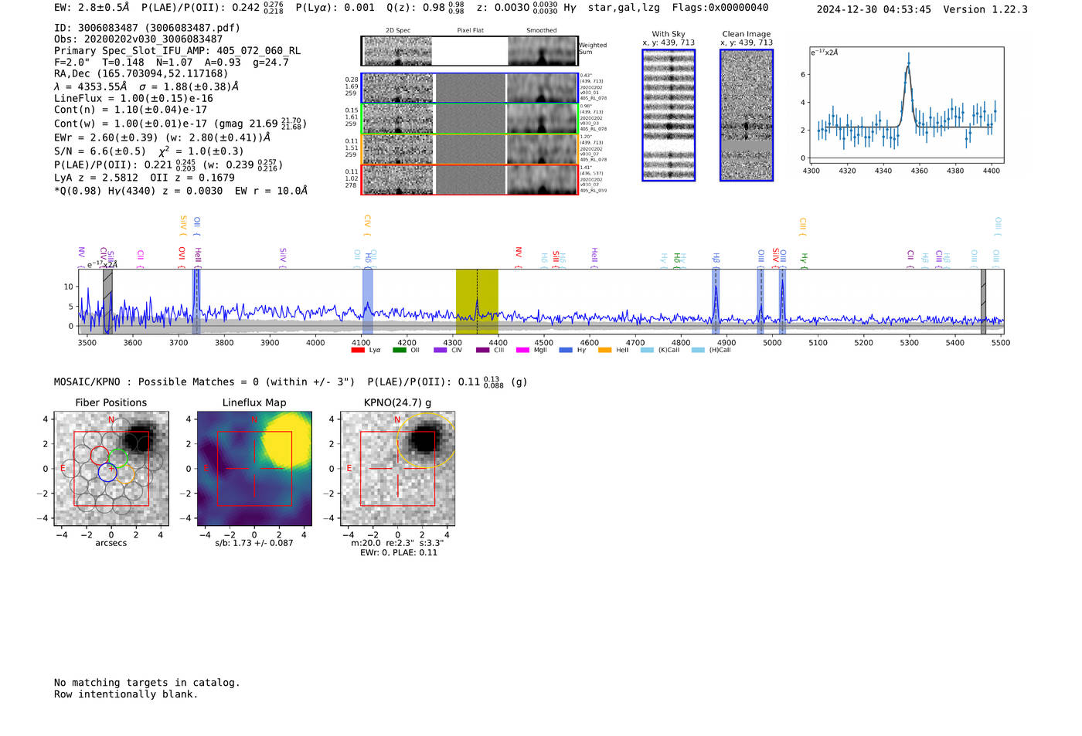Click the 'Cont(w)' gmag 21.69 line
The height and width of the screenshot is (736, 1082).
pyautogui.click(x=180, y=124)
